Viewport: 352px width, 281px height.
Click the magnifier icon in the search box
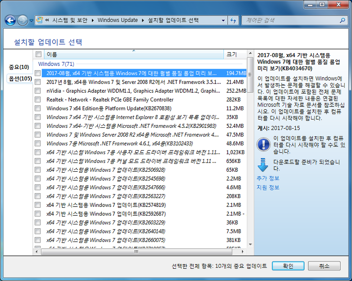pos(342,20)
